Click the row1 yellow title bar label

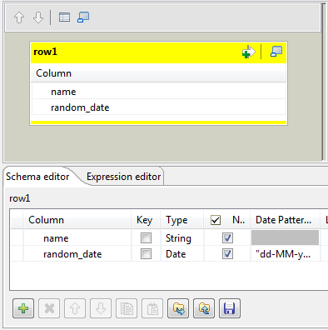point(45,52)
